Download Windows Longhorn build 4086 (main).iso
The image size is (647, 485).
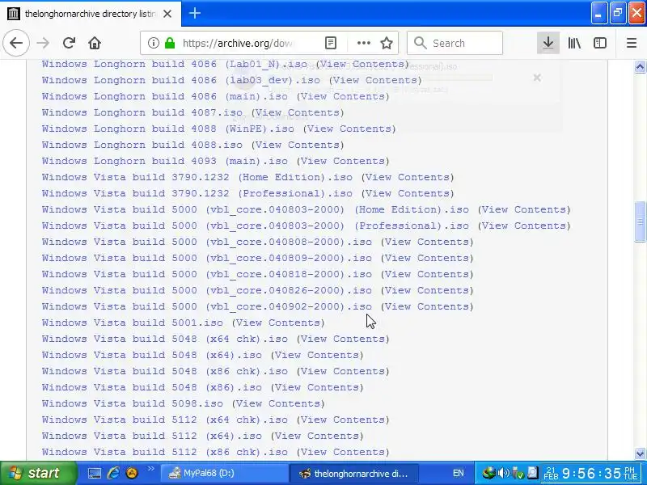(165, 96)
